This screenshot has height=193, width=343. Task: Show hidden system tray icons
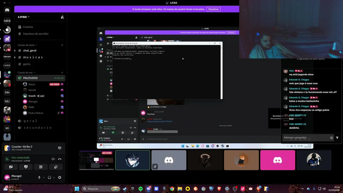point(303,189)
